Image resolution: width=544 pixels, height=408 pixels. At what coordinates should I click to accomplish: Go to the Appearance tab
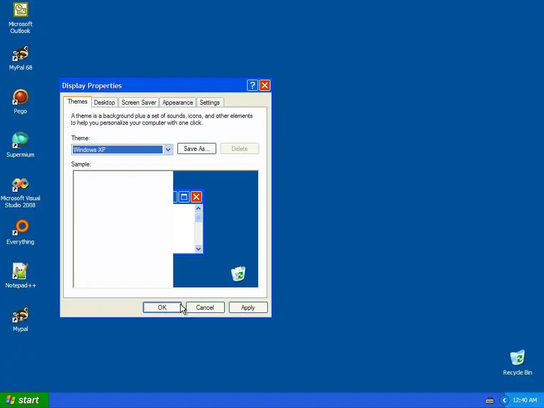(177, 103)
